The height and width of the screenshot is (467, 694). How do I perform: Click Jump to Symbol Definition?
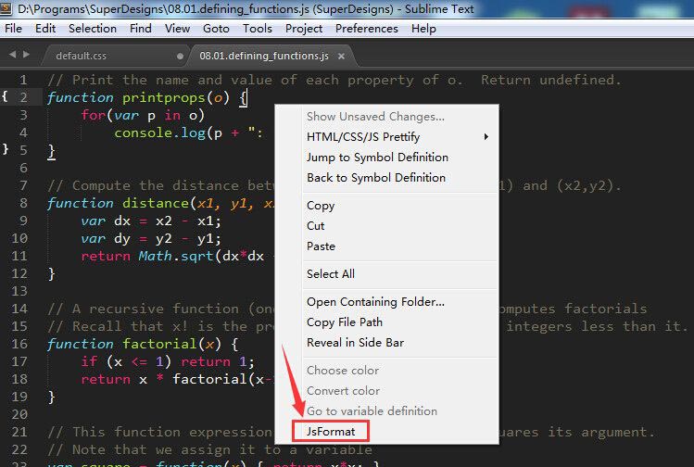tap(377, 158)
